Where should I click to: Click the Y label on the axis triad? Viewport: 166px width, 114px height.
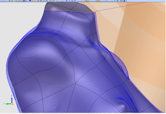[x=4, y=104]
